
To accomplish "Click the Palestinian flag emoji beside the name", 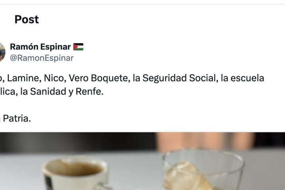I will [x=78, y=47].
